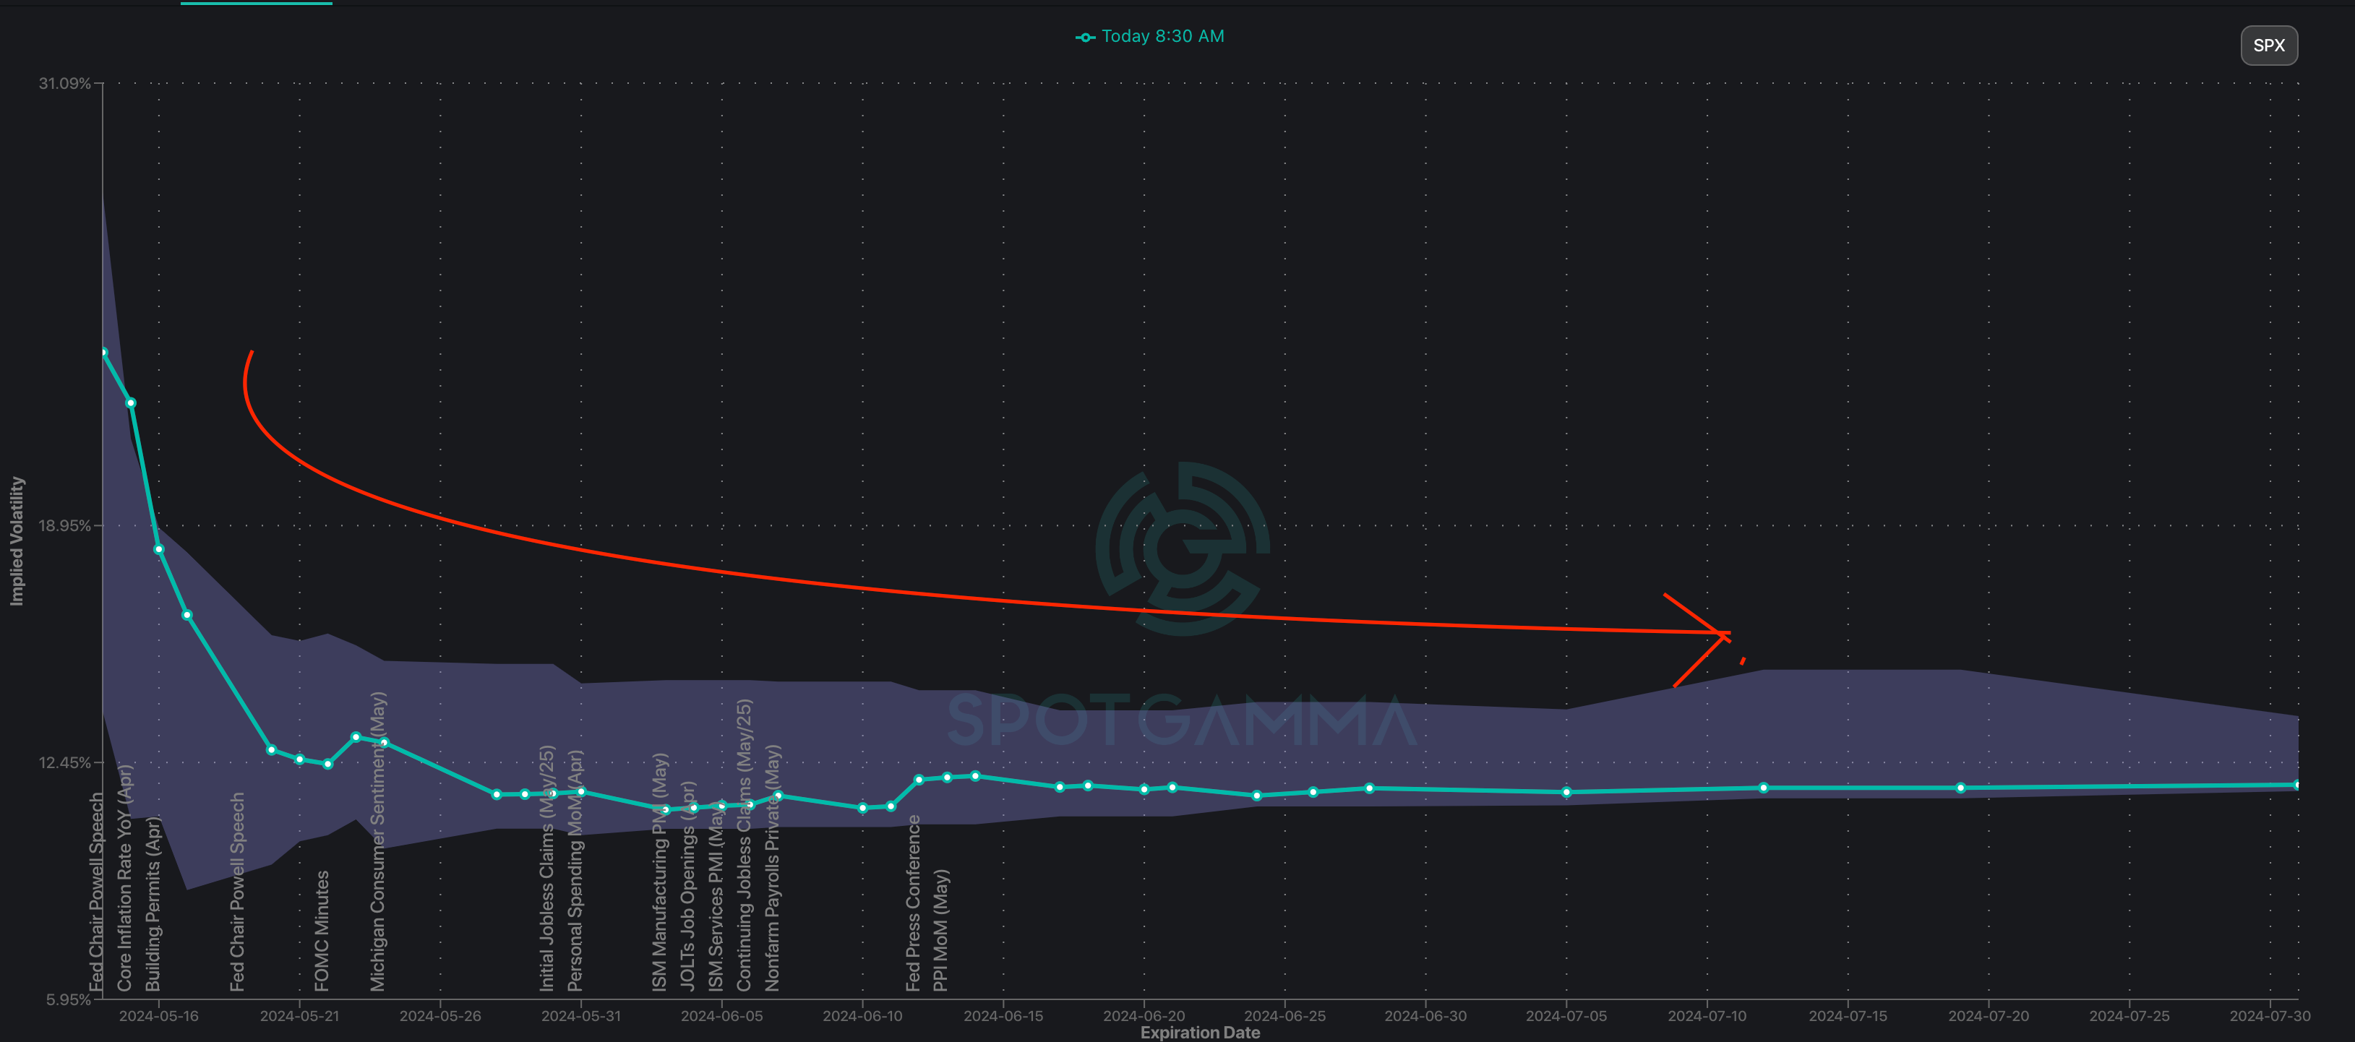Select the teal-underlined active tab at top
Screen dimensions: 2355x1042
(256, 4)
